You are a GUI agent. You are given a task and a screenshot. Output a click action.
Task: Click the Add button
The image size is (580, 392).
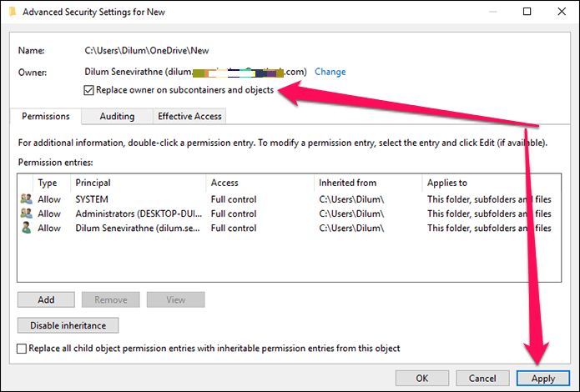tap(46, 299)
